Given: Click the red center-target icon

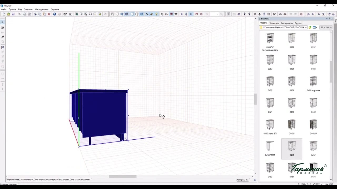Looking at the screenshot, I should 201,14.
